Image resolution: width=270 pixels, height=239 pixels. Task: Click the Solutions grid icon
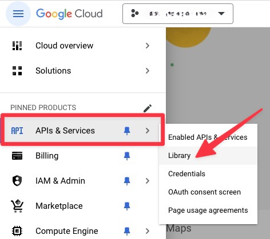[17, 71]
